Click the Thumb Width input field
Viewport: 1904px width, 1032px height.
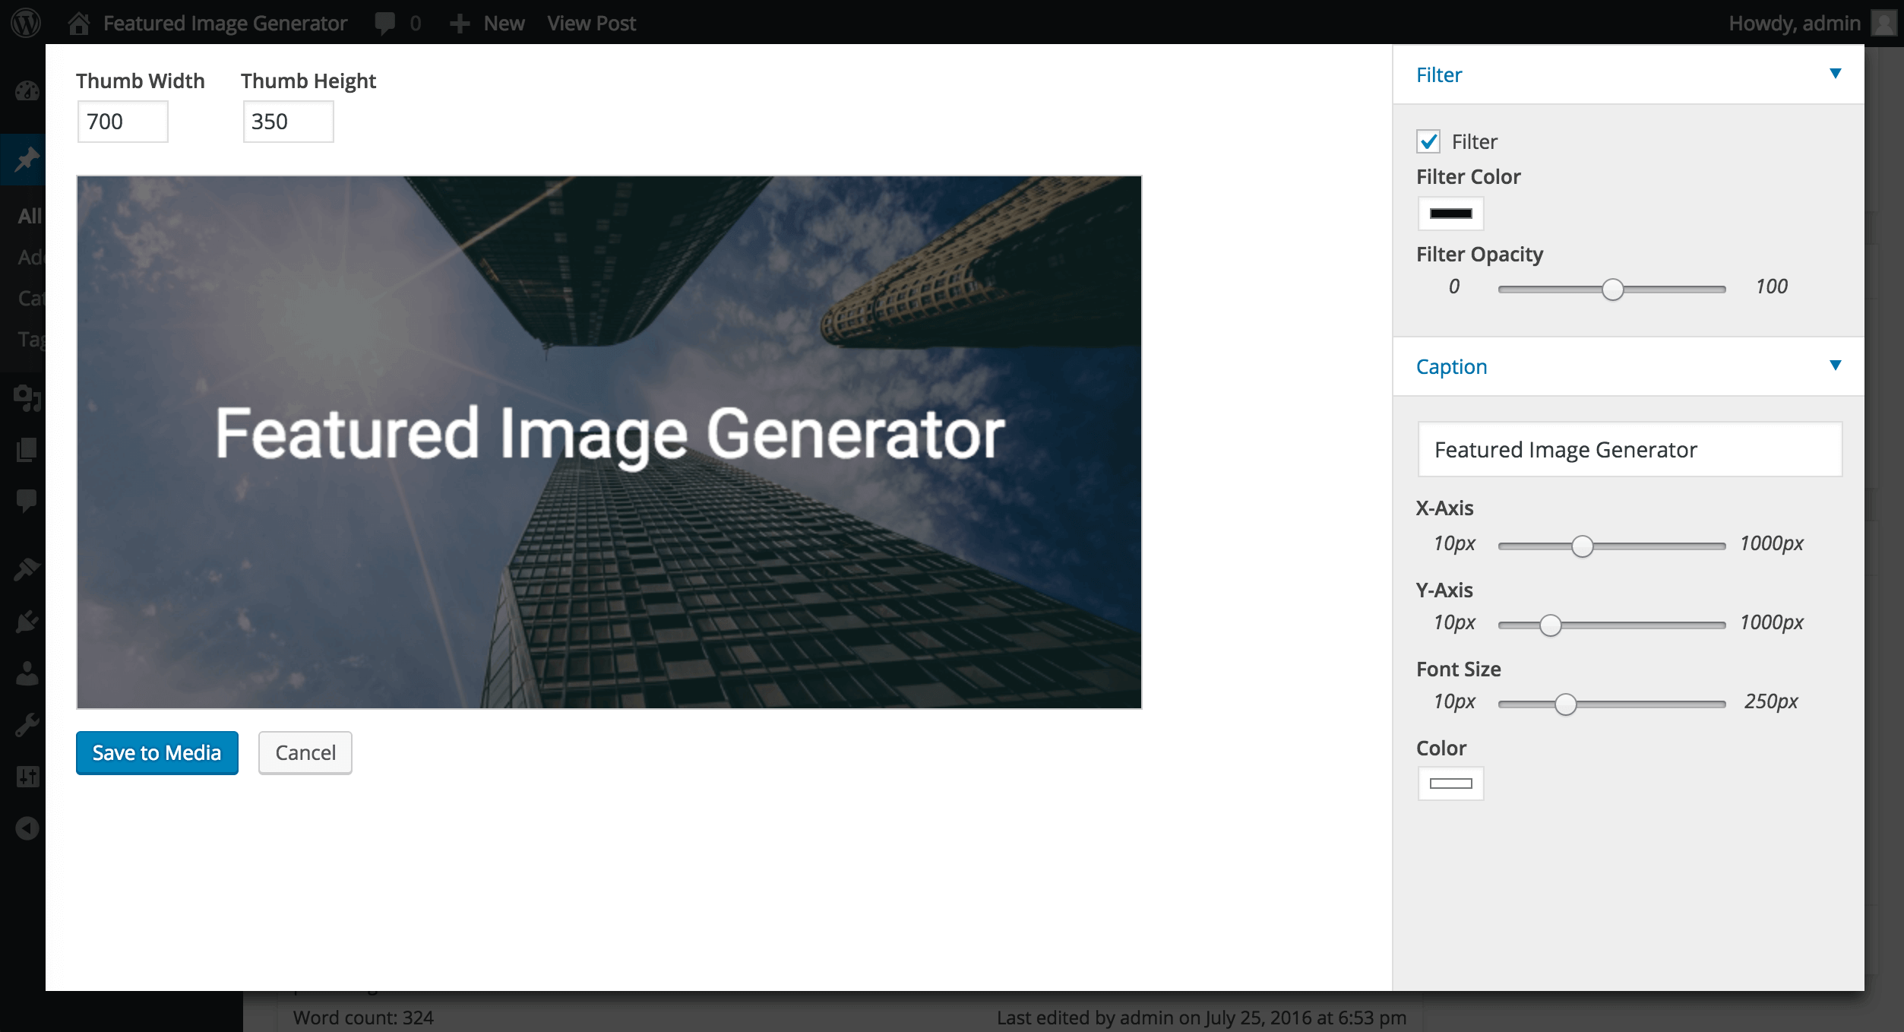point(122,122)
